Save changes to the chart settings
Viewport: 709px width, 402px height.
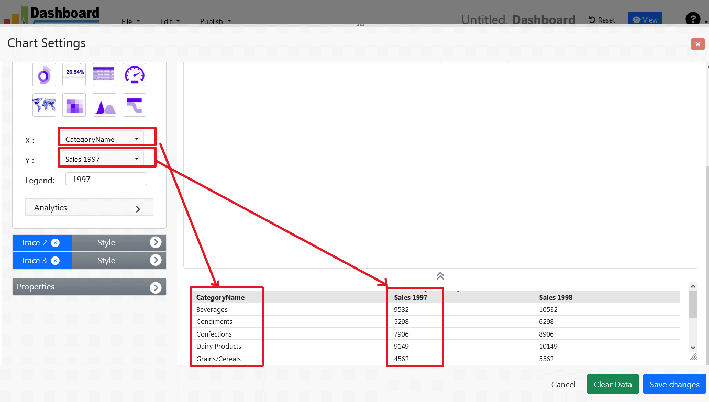tap(674, 384)
